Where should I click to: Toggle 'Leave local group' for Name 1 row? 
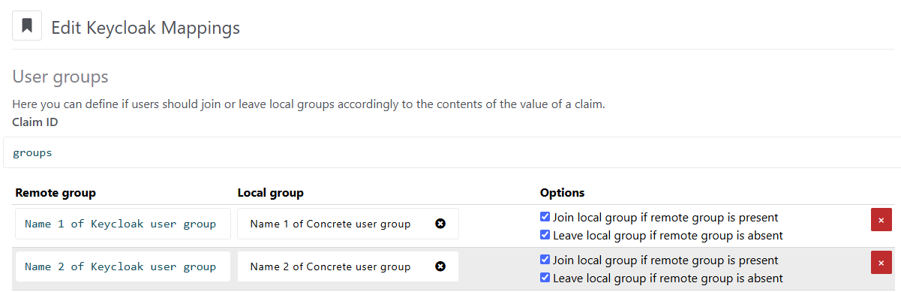(x=545, y=235)
